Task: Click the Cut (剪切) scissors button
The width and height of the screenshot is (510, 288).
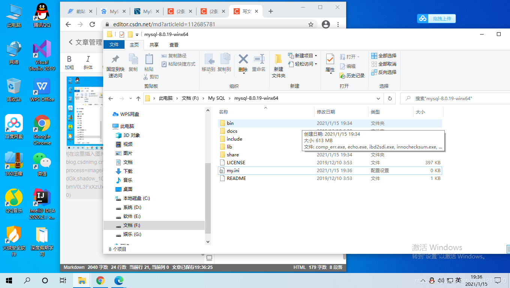Action: pos(151,76)
